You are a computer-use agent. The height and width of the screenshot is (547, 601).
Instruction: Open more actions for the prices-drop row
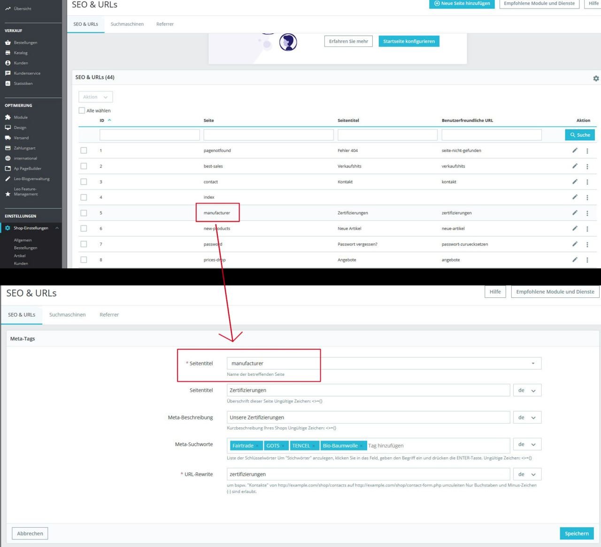pos(587,260)
